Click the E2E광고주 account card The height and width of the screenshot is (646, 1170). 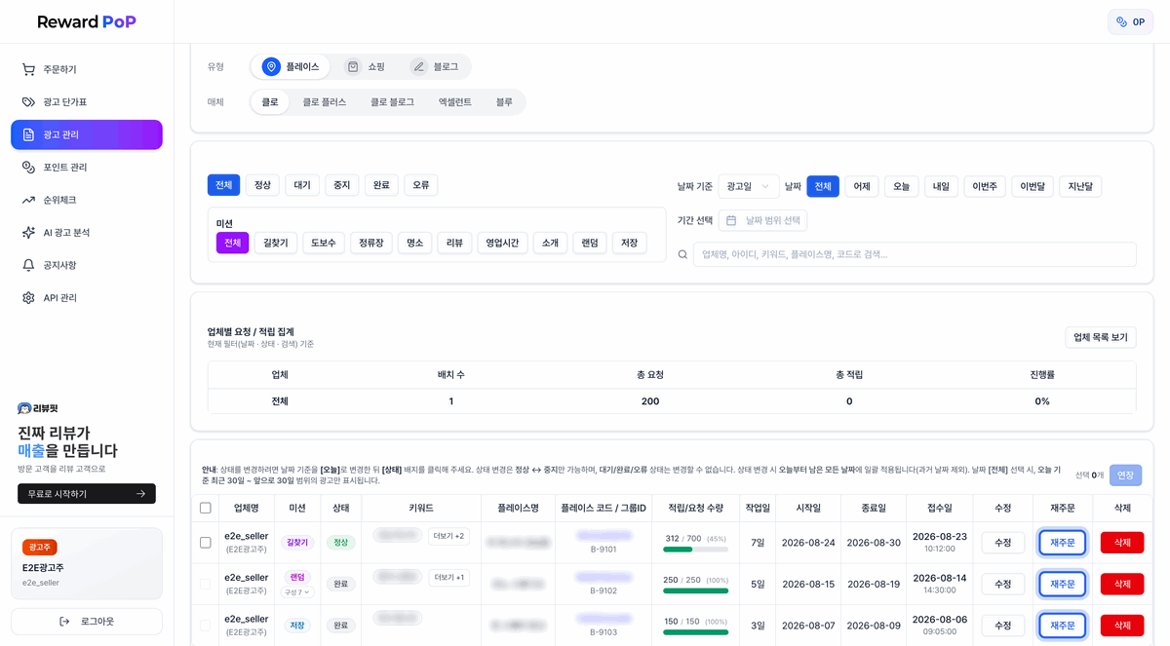click(x=87, y=563)
